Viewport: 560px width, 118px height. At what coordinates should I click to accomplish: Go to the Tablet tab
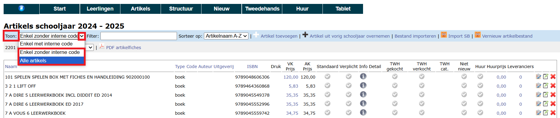tap(343, 9)
